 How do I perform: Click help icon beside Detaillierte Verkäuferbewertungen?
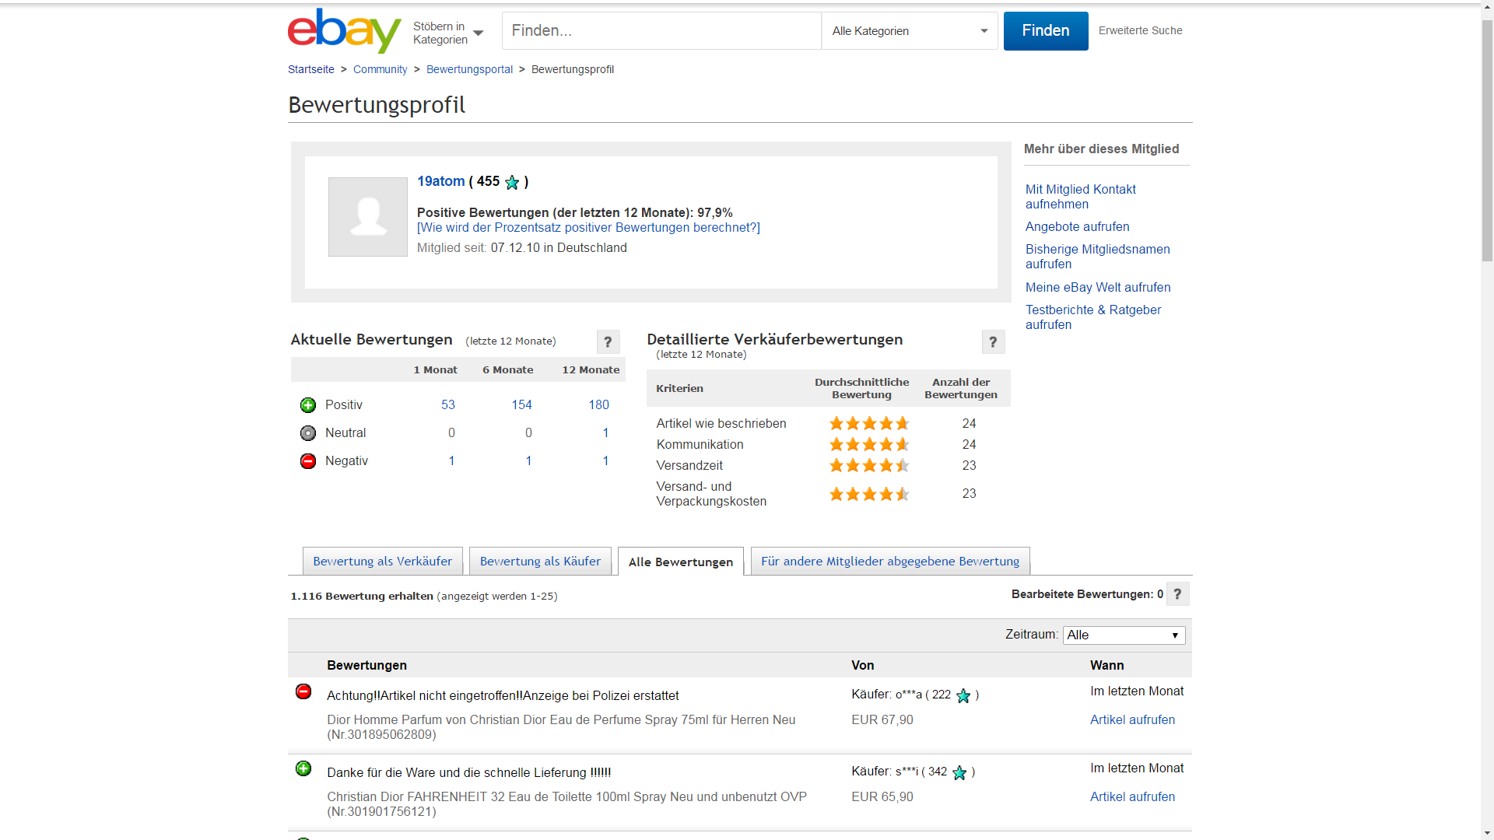(993, 342)
